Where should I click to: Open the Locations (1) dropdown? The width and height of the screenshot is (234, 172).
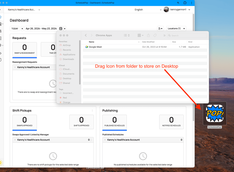tap(176, 29)
